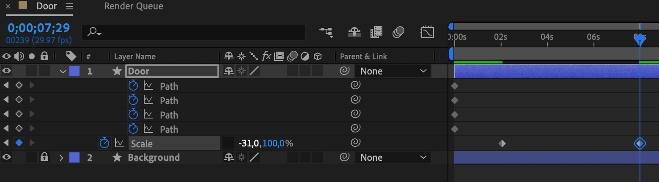
Task: Open the Composition Mini-Flowchart
Action: click(326, 32)
